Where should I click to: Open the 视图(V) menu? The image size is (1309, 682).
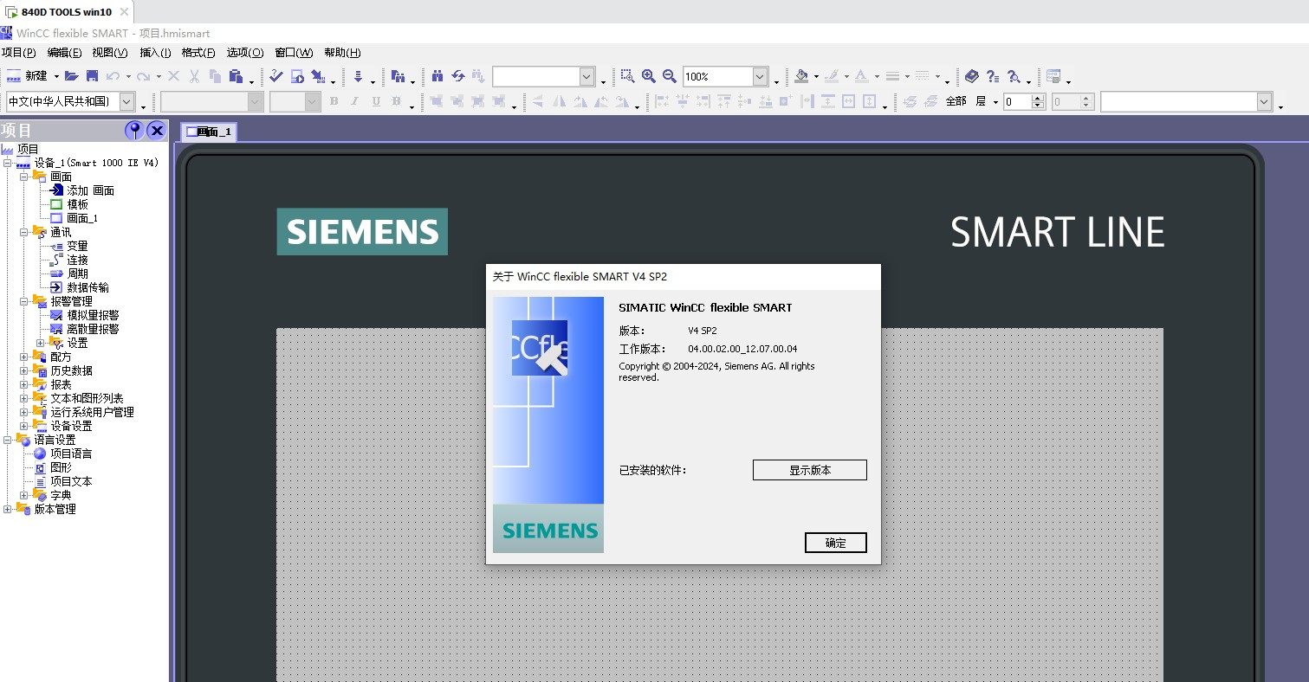(x=110, y=53)
